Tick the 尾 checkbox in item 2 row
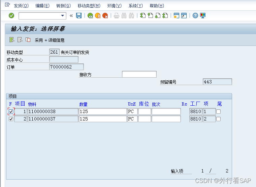256x187 pixels. 219,119
